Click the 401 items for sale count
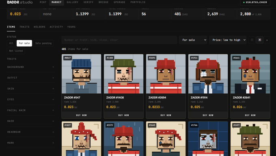This screenshot has width=276, height=156. 75,49
